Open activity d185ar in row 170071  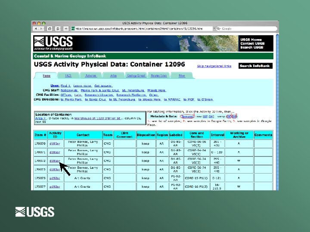tap(55, 152)
